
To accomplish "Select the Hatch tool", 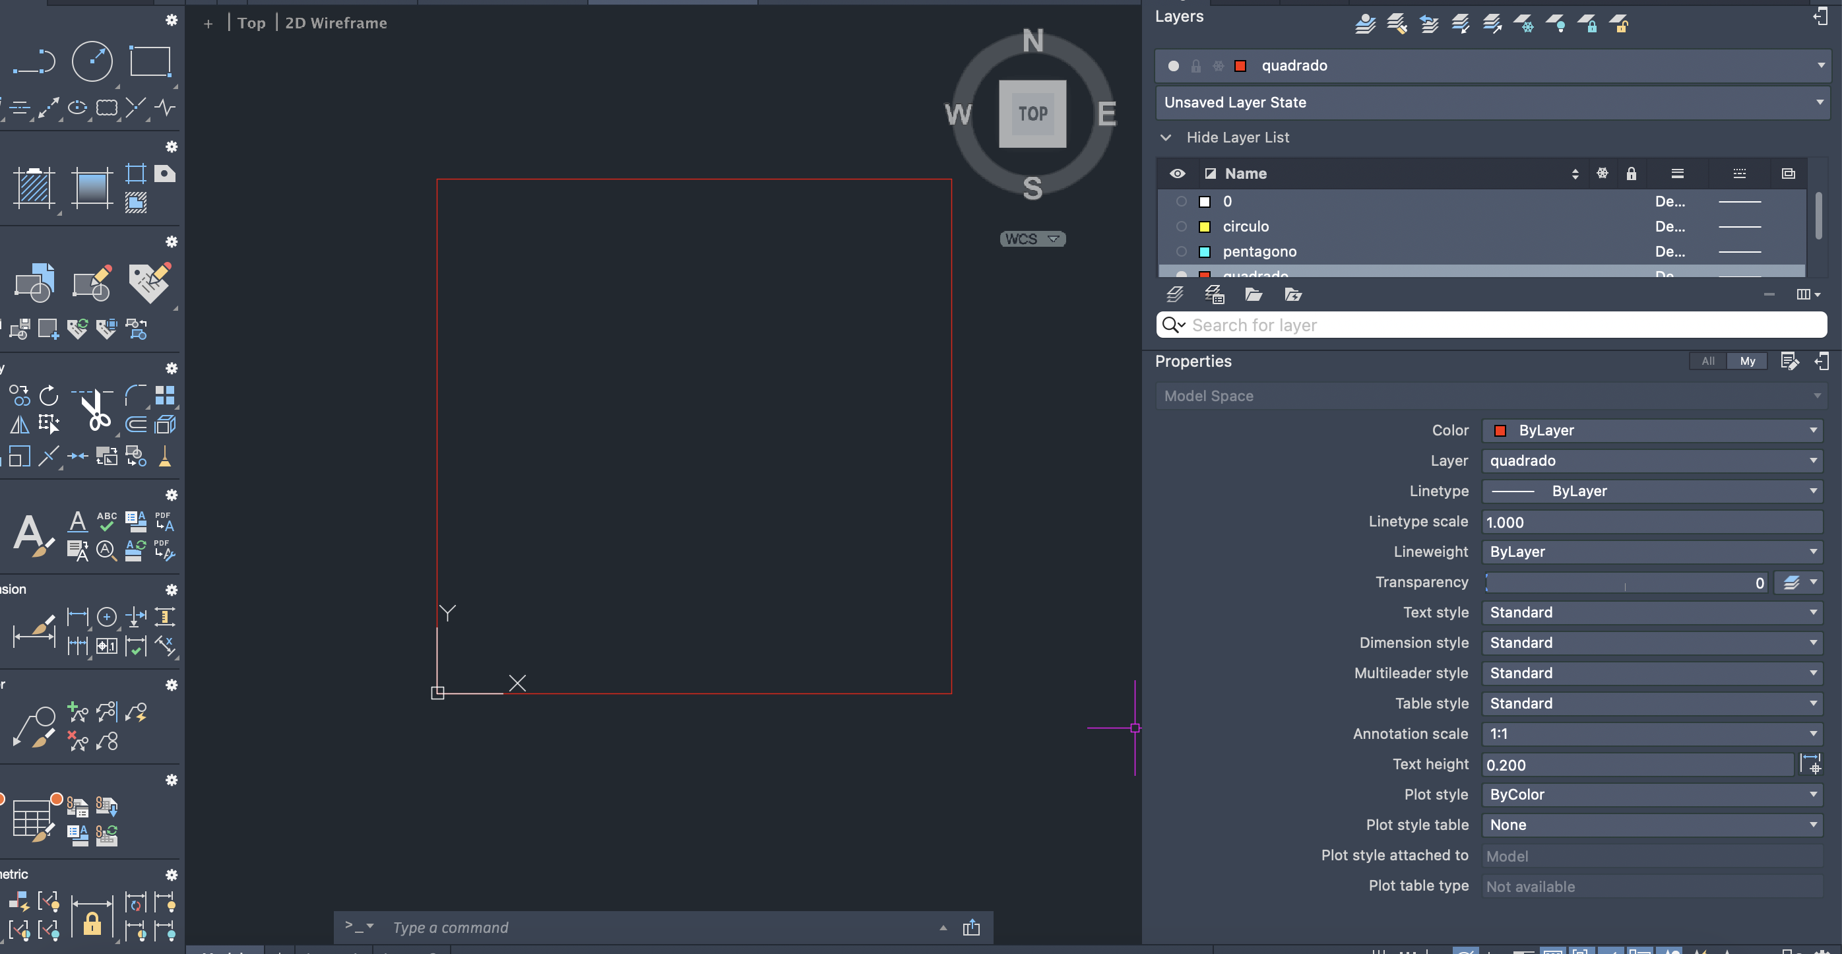I will click(34, 188).
